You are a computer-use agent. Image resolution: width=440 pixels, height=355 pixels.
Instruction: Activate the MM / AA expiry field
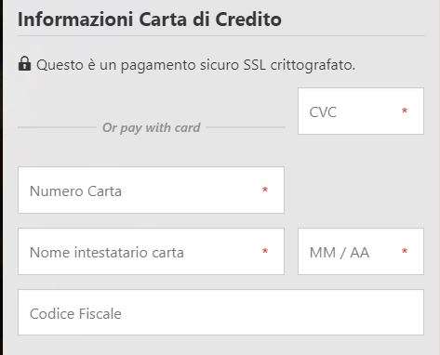coord(361,251)
